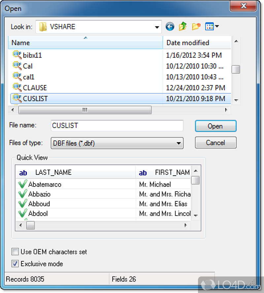Click Quick View horizontal scroll right arrow

pos(185,225)
